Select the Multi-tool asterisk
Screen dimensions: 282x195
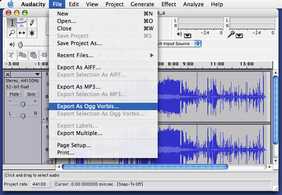point(32,33)
